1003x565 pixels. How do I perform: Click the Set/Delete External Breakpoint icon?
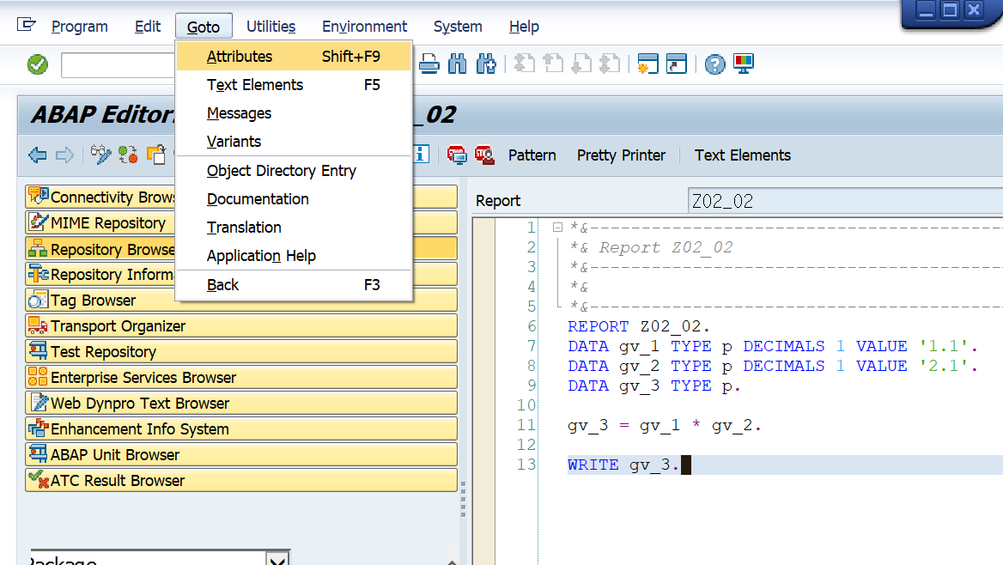485,155
